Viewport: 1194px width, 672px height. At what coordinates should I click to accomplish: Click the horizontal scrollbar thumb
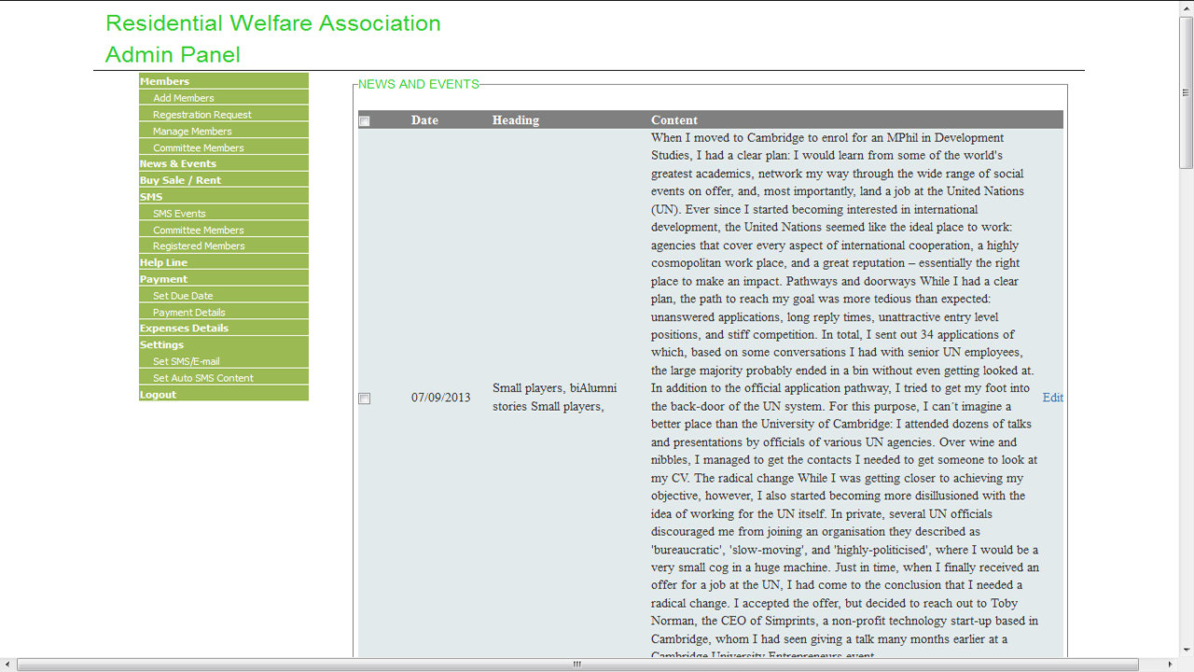[577, 665]
